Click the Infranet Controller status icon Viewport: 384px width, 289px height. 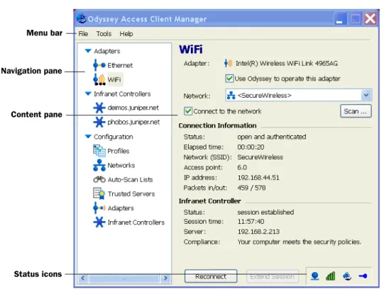tap(347, 276)
